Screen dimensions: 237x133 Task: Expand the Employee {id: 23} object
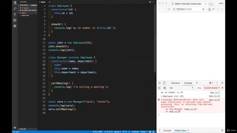[161, 96]
